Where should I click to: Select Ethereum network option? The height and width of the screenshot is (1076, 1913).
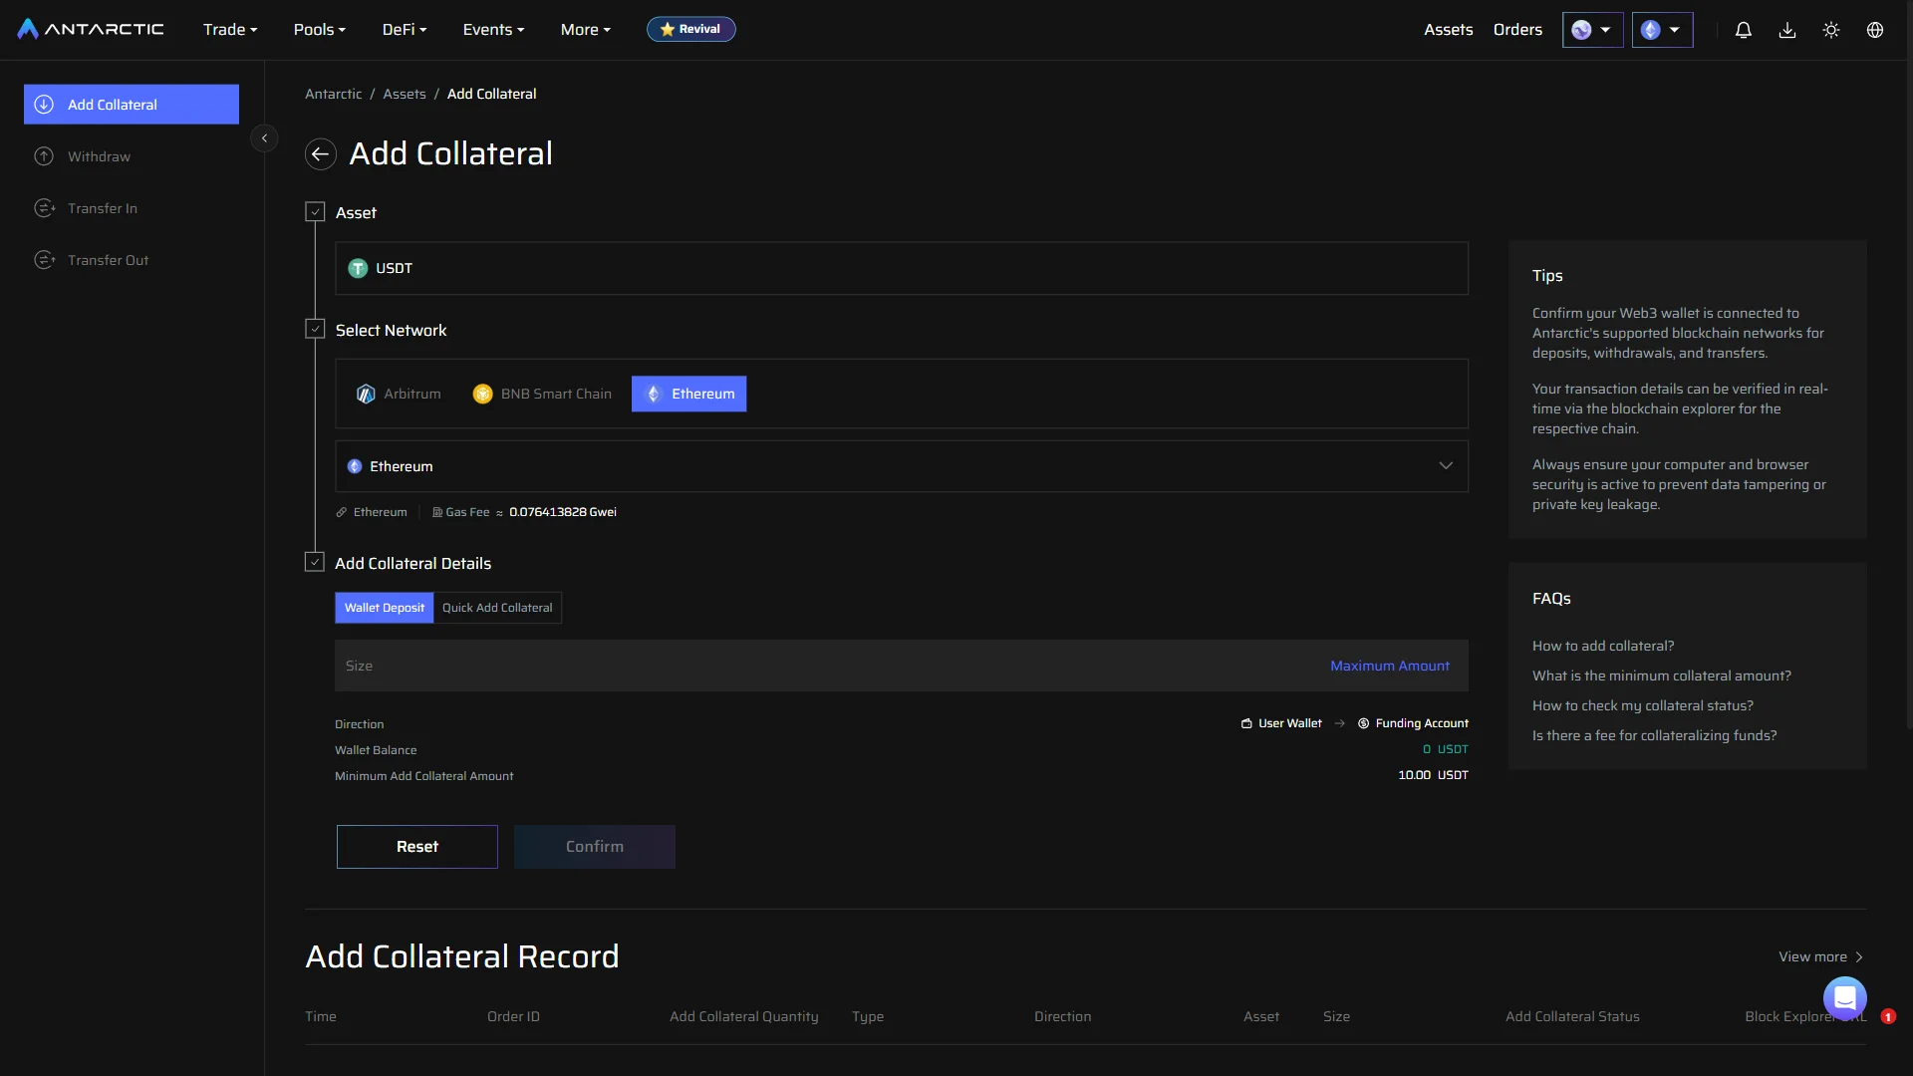688,394
